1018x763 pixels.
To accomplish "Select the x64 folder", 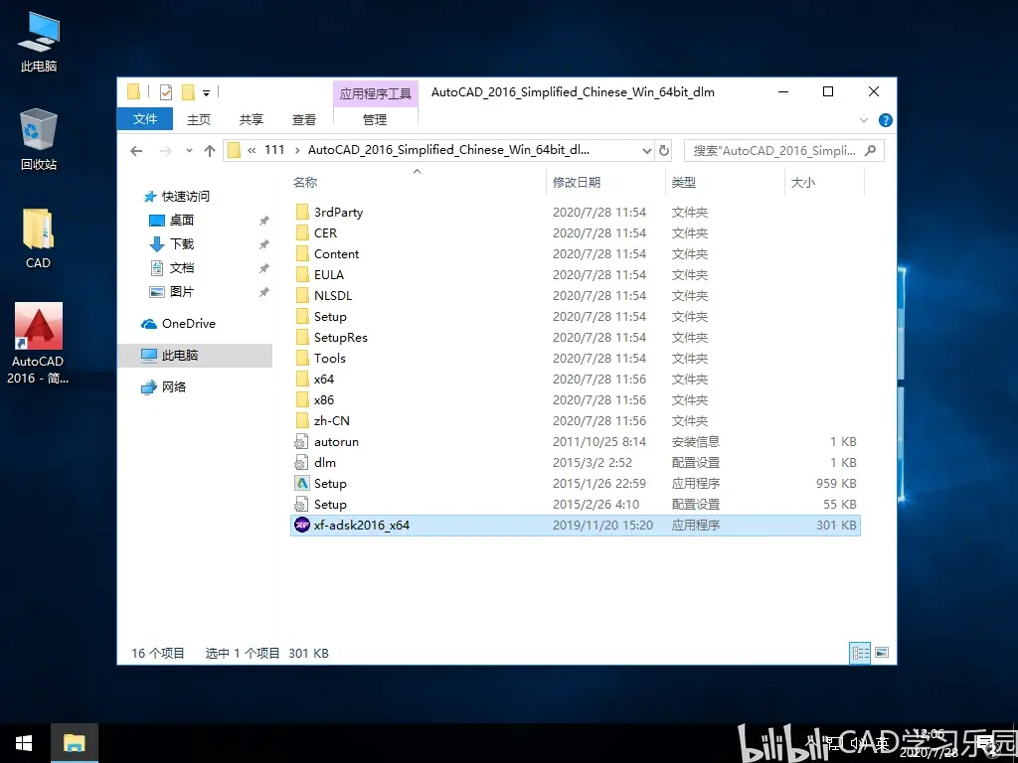I will pyautogui.click(x=576, y=379).
